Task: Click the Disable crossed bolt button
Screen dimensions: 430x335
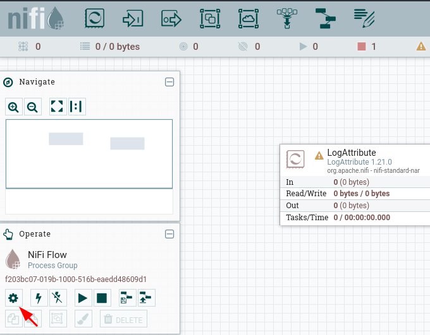Action: 58,298
